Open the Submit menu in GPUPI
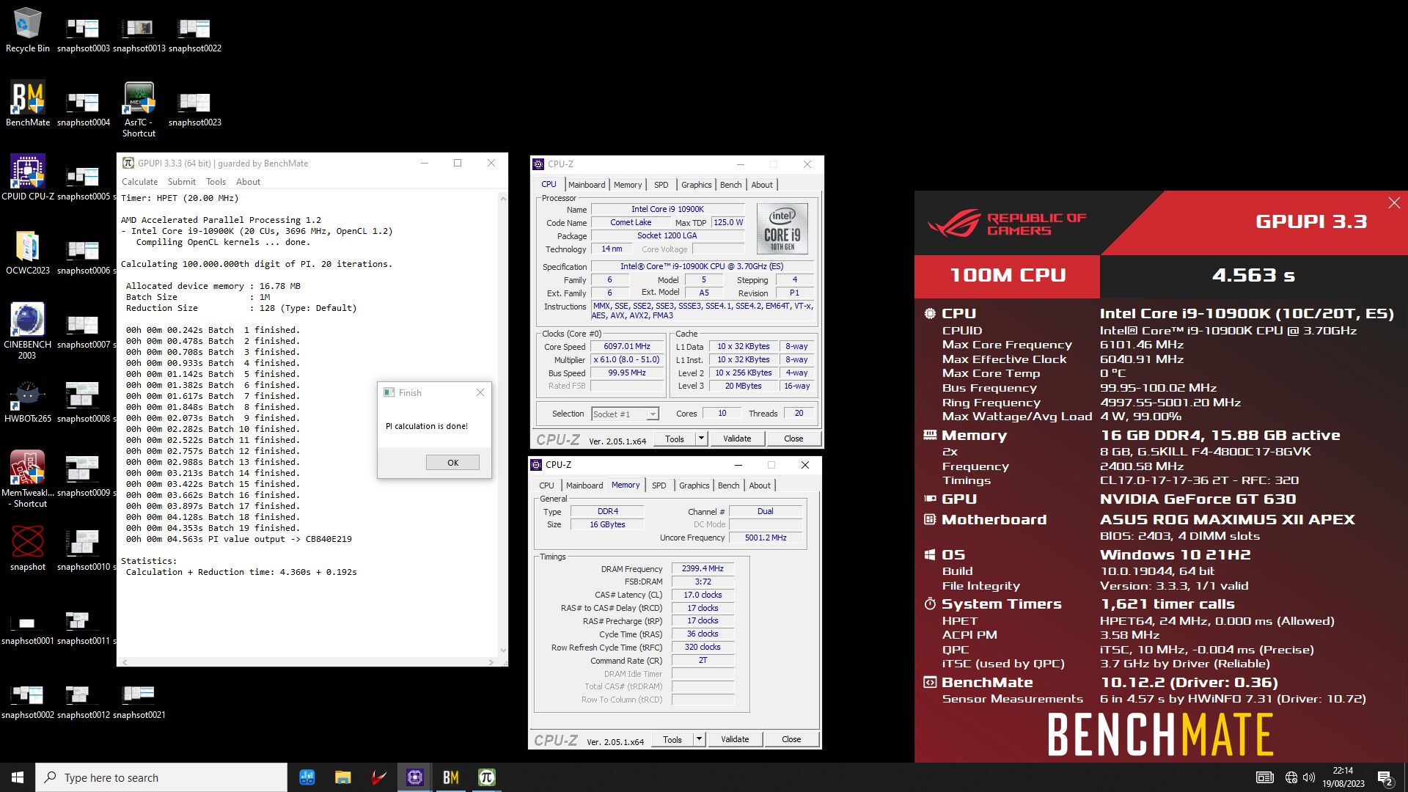The image size is (1408, 792). click(181, 182)
